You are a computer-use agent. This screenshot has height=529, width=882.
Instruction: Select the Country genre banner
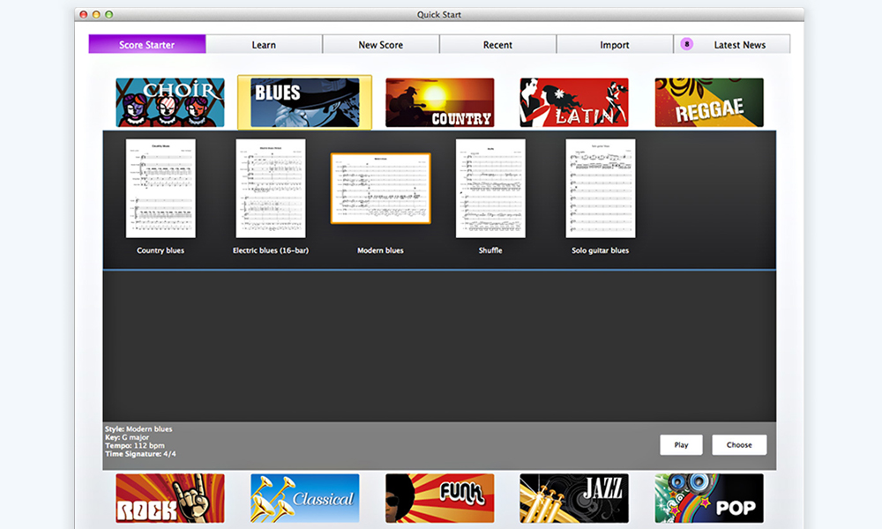pyautogui.click(x=439, y=102)
